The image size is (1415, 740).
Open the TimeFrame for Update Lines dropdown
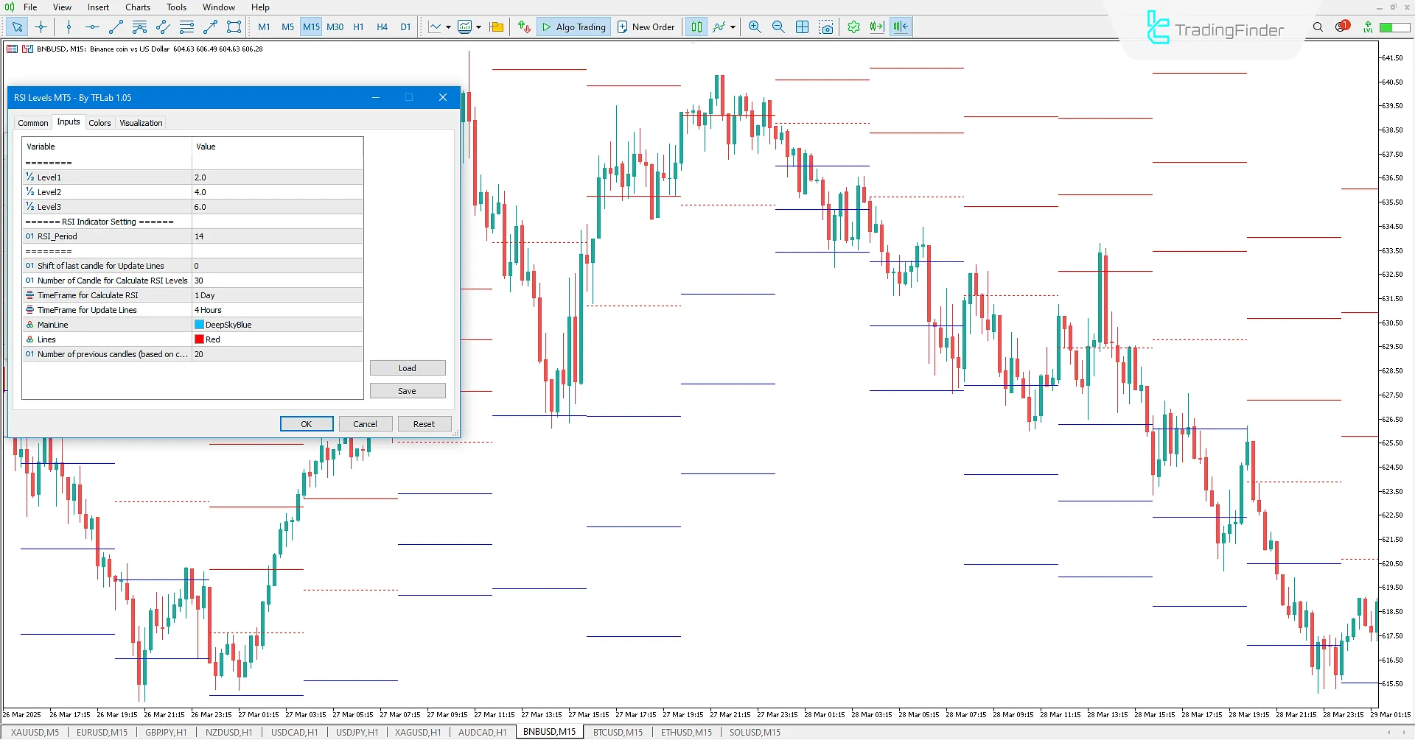coord(278,309)
